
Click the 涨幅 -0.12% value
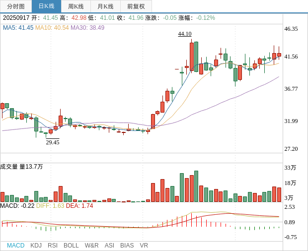(206, 18)
